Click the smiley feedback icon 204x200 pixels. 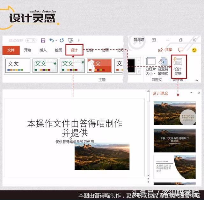click(194, 50)
